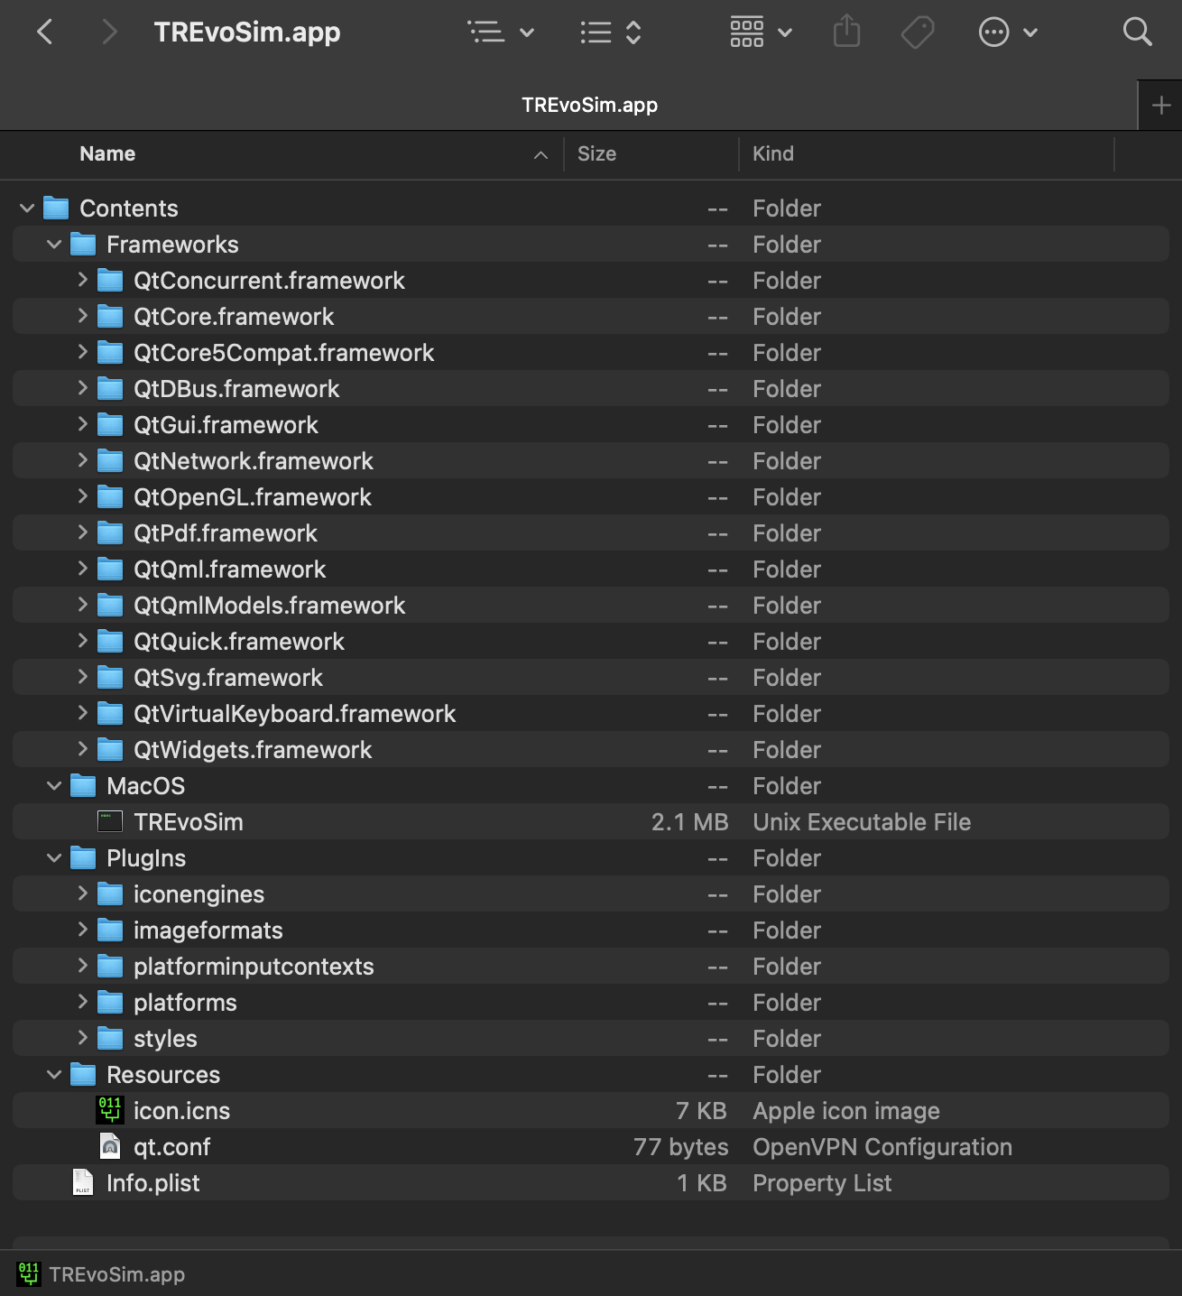Sort by the Name column header
This screenshot has height=1296, width=1182.
[107, 154]
